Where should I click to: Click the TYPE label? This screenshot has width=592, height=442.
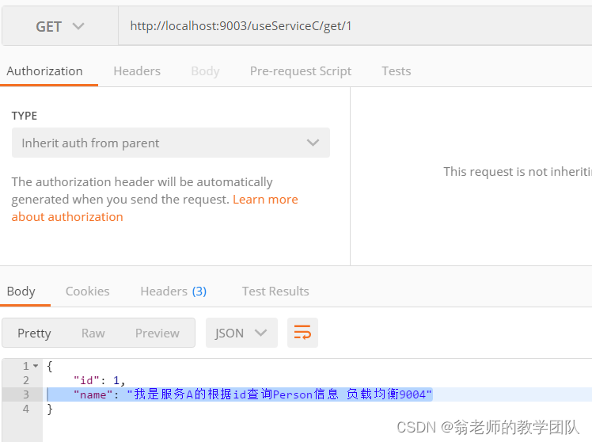pos(25,116)
